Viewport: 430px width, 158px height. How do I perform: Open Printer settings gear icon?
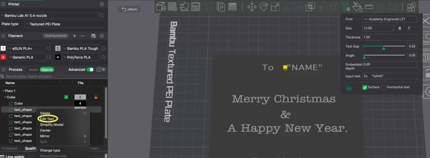(x=102, y=4)
